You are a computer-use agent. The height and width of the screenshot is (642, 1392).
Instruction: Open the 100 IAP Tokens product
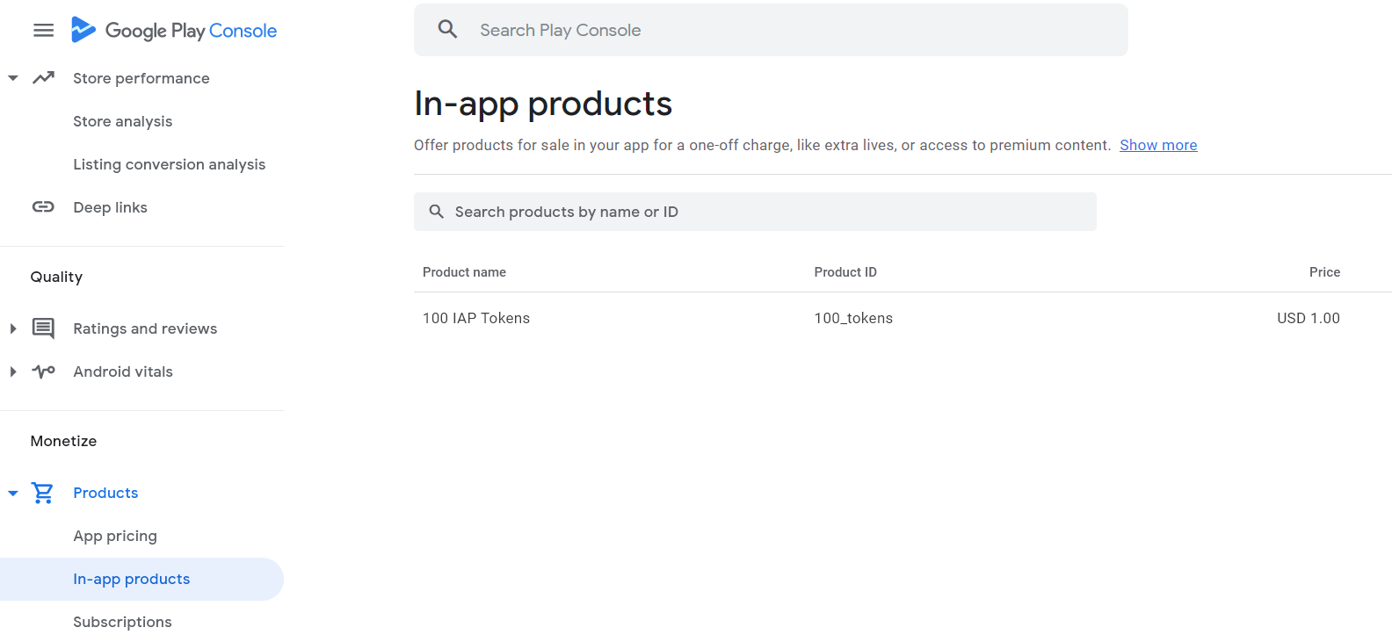[476, 318]
